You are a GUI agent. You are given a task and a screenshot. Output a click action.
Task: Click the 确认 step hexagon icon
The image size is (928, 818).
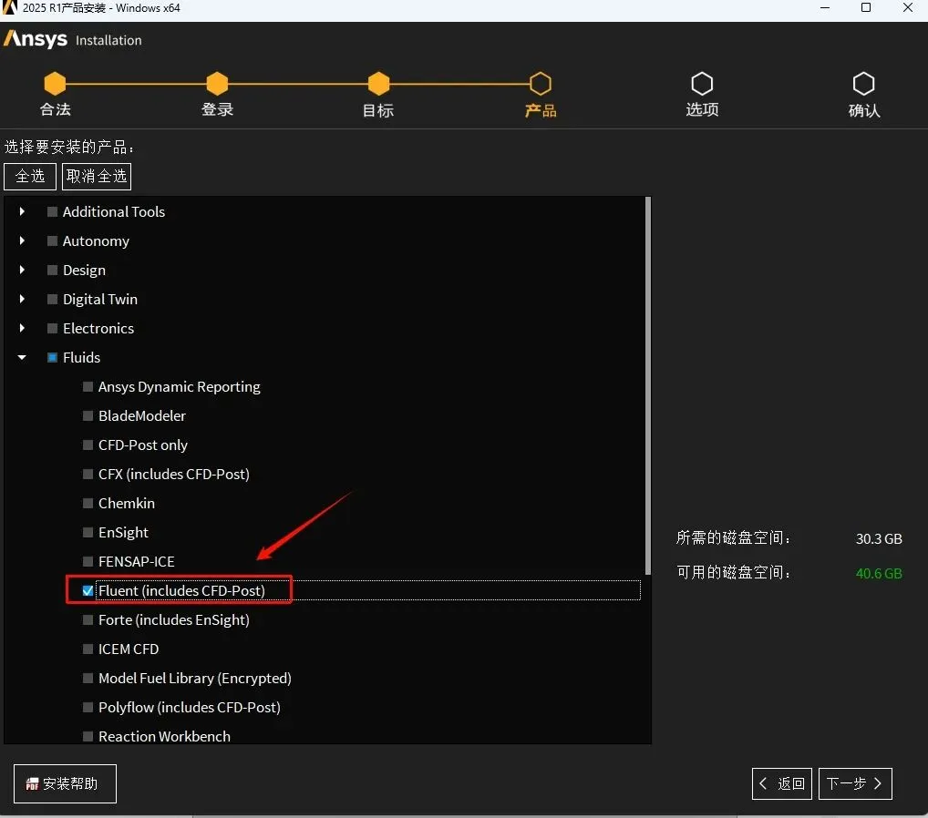click(x=863, y=84)
